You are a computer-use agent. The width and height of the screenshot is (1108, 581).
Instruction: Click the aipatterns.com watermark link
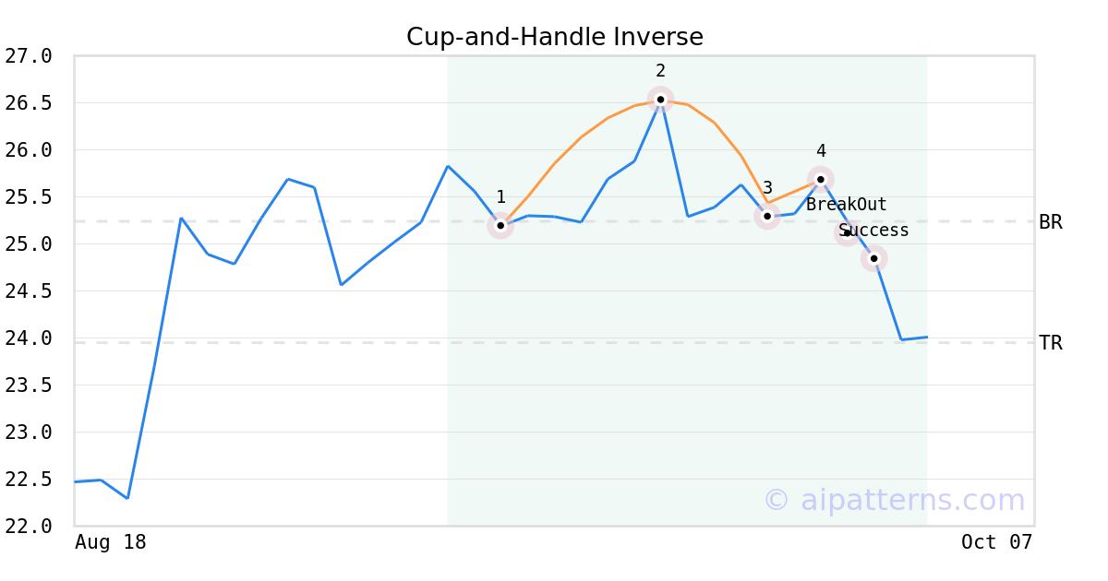click(894, 500)
